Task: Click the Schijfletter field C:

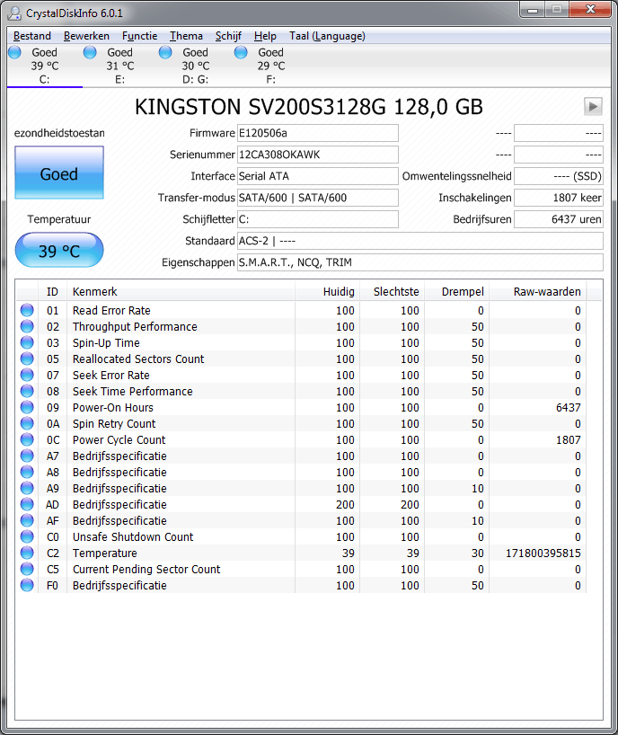Action: pos(318,219)
